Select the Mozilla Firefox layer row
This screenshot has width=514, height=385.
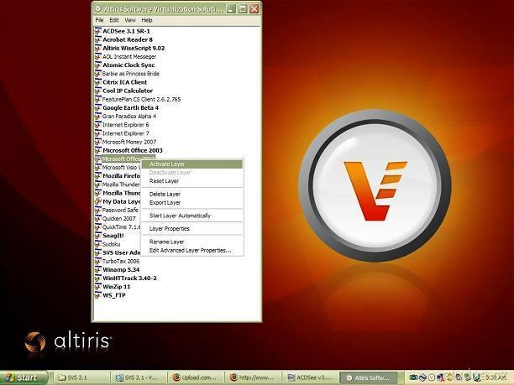click(117, 176)
